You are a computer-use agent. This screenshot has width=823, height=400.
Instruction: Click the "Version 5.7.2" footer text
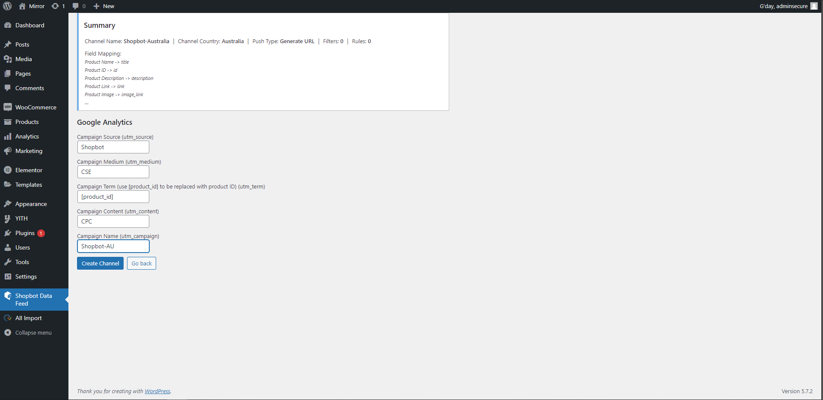point(797,391)
